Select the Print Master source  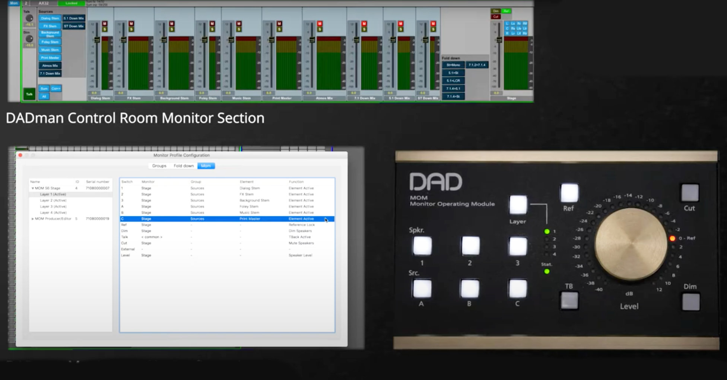coord(50,58)
